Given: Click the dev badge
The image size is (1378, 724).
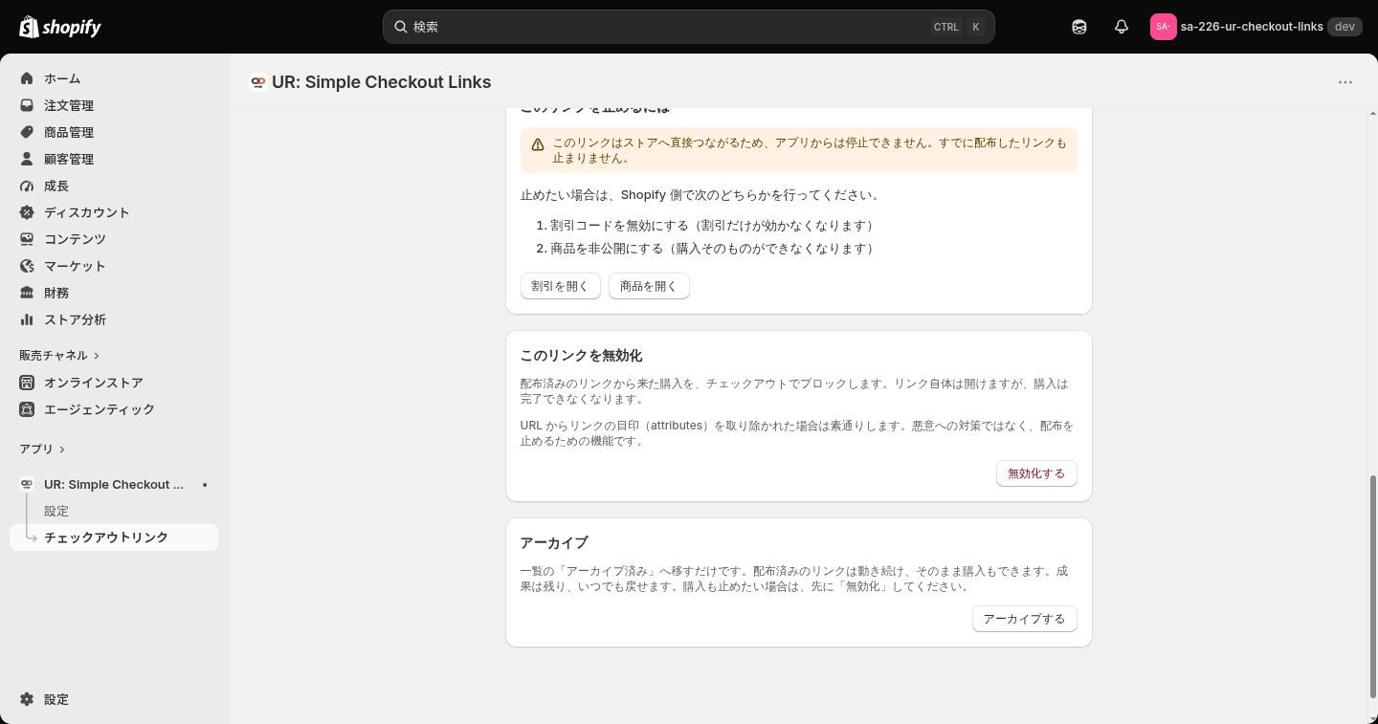Looking at the screenshot, I should [x=1345, y=27].
